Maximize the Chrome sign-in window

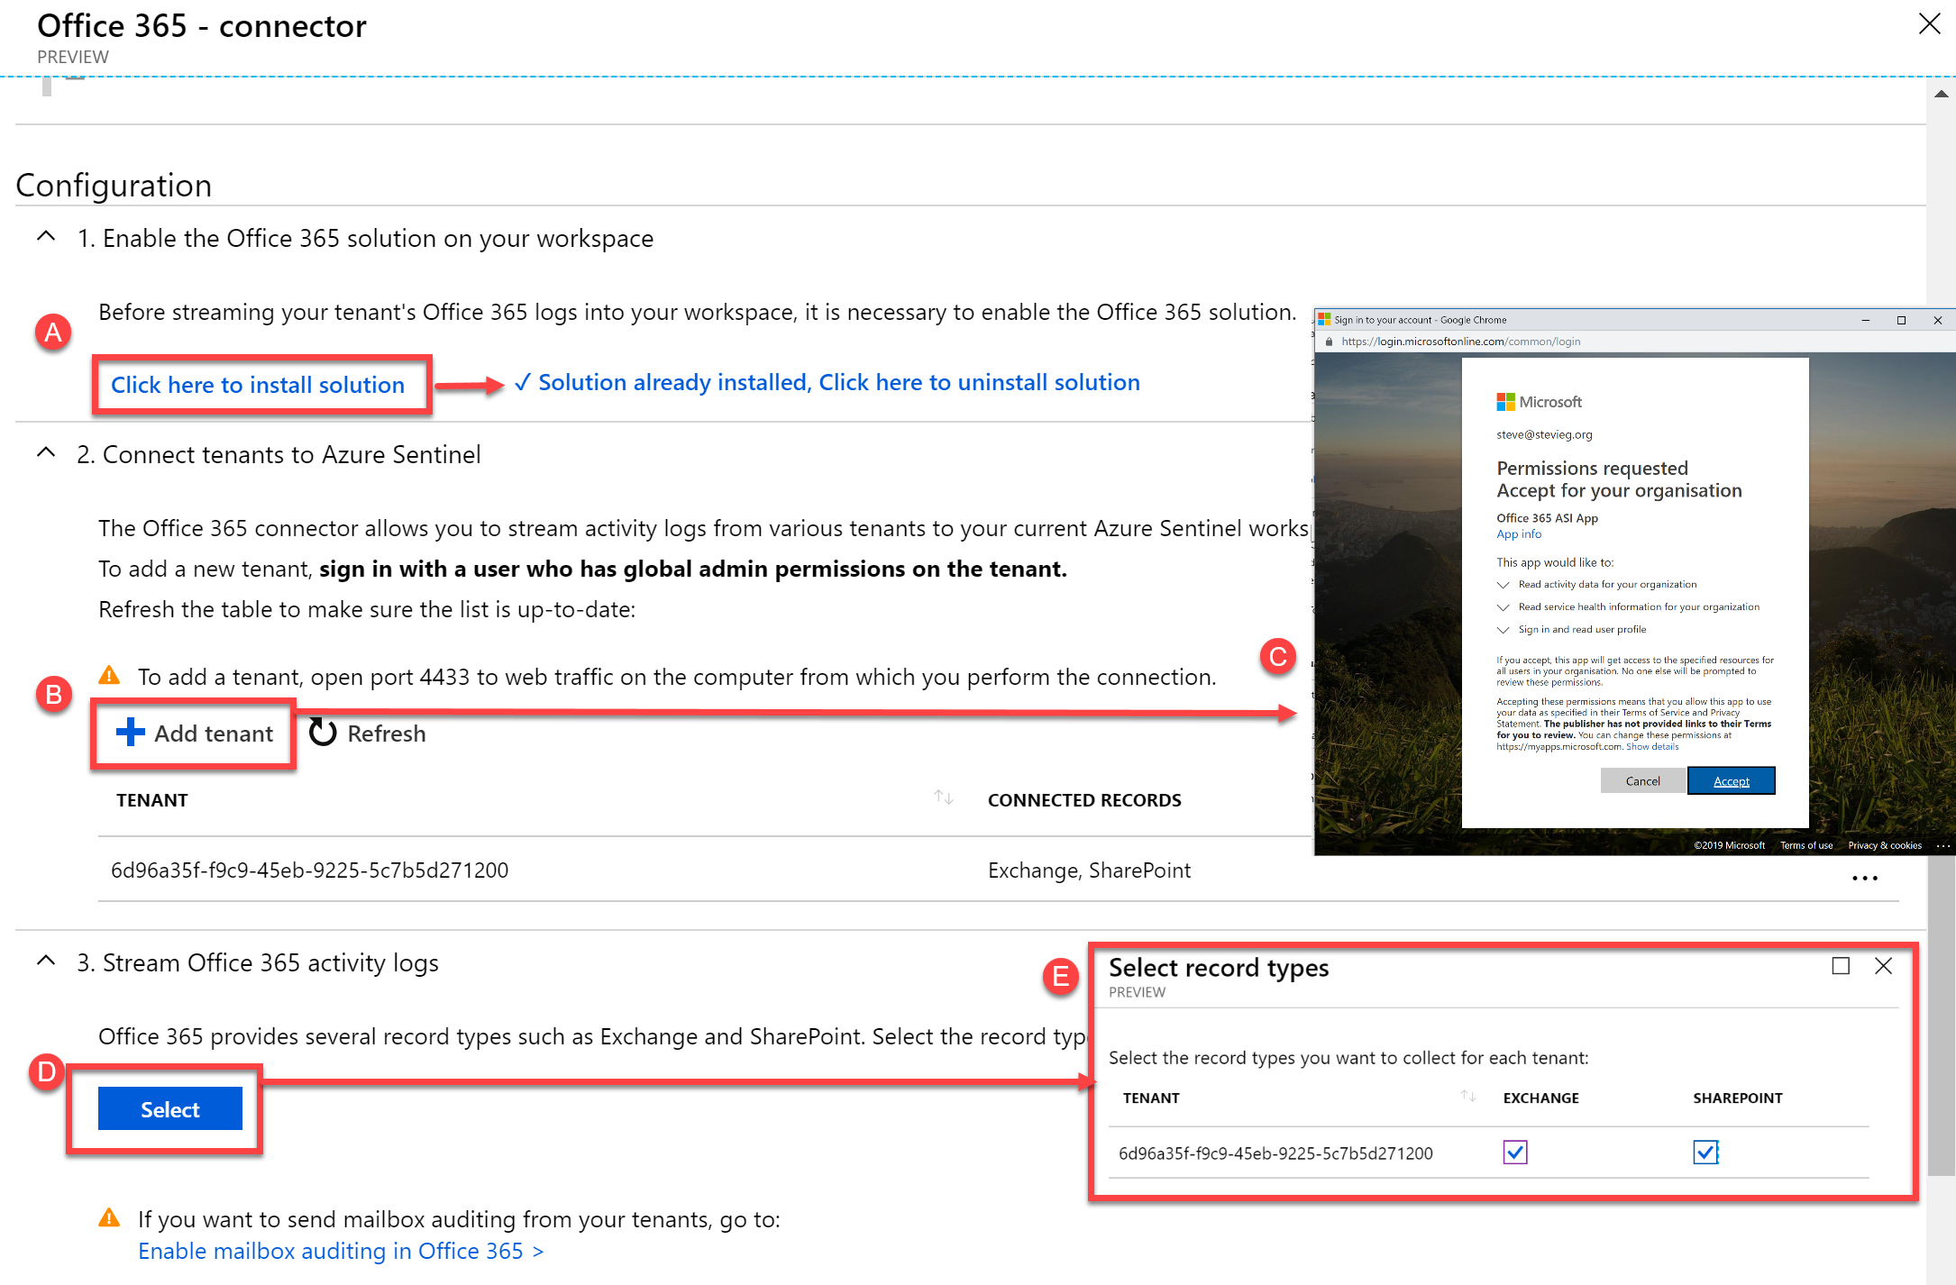pyautogui.click(x=1901, y=320)
